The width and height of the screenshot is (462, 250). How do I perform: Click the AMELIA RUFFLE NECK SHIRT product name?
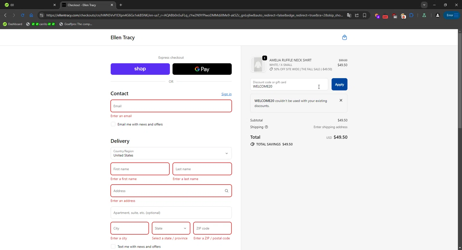coord(290,60)
